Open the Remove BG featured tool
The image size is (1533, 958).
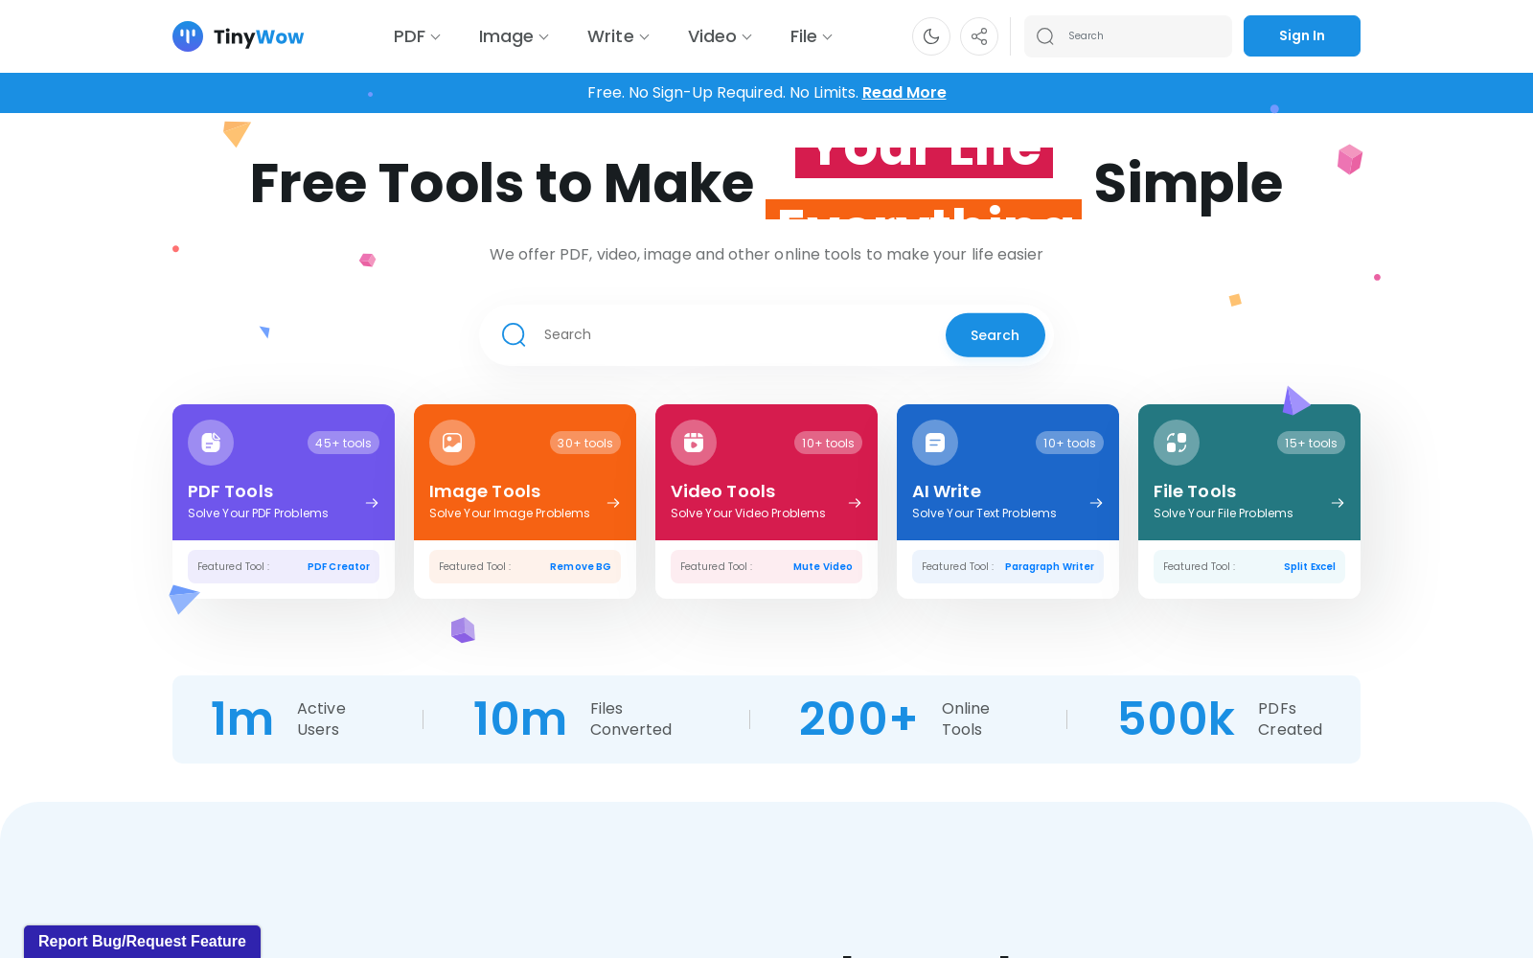(x=580, y=567)
